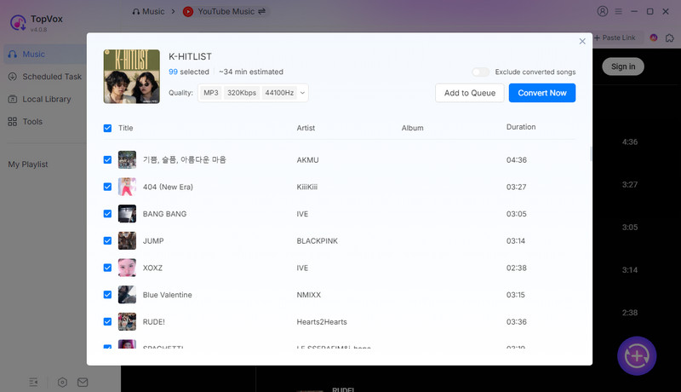Click the 320Kbps bitrate tag

tap(242, 93)
